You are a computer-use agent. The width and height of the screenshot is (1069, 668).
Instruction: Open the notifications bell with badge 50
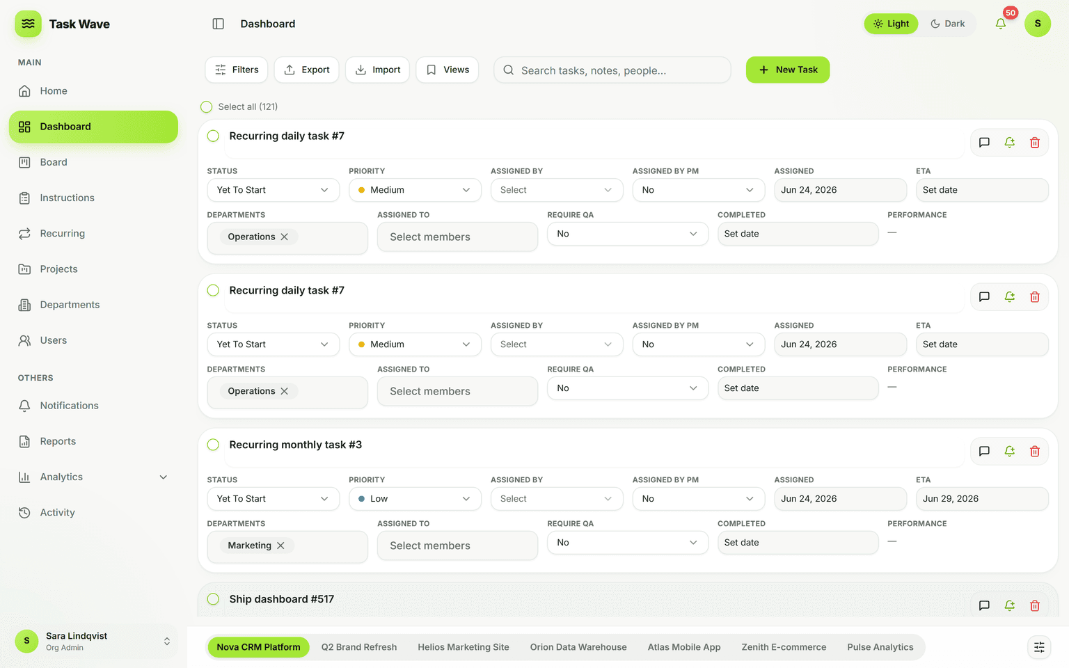1001,24
